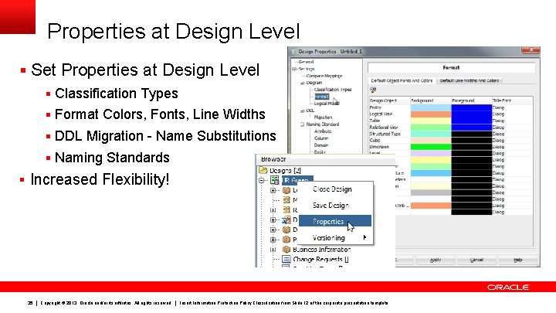Click the package icon on the 'L' row
The width and height of the screenshot is (556, 313).
pos(286,190)
